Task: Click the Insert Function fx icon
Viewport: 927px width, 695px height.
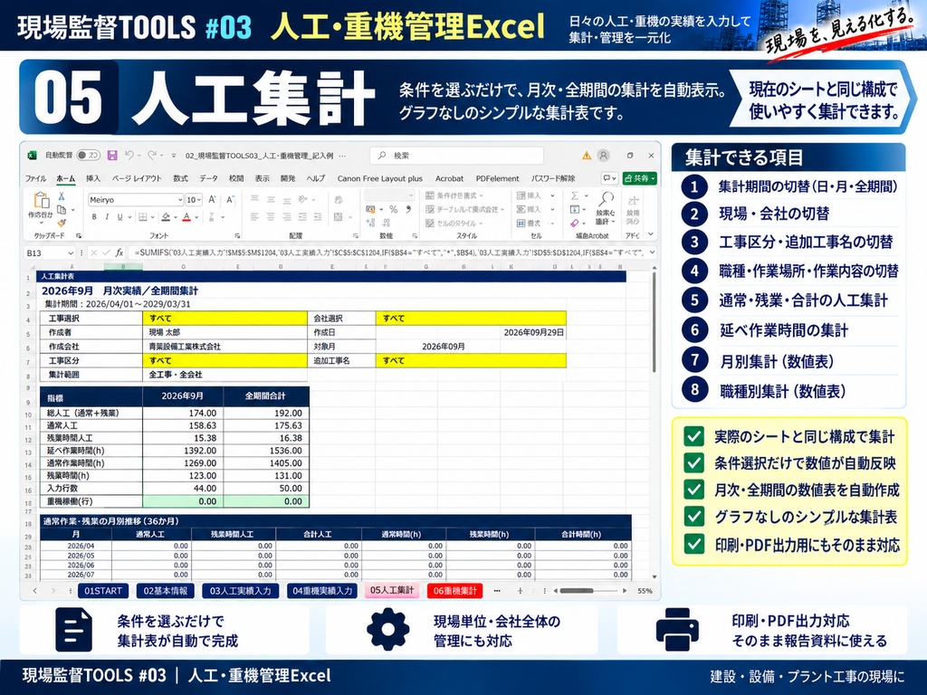Action: [x=119, y=252]
